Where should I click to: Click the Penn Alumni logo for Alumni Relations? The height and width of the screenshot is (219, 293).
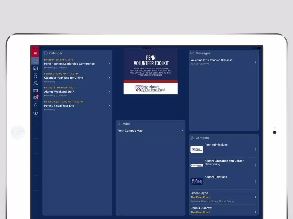[x=197, y=181]
